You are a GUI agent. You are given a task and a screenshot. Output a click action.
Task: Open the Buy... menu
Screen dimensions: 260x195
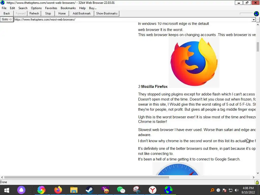tap(93, 8)
